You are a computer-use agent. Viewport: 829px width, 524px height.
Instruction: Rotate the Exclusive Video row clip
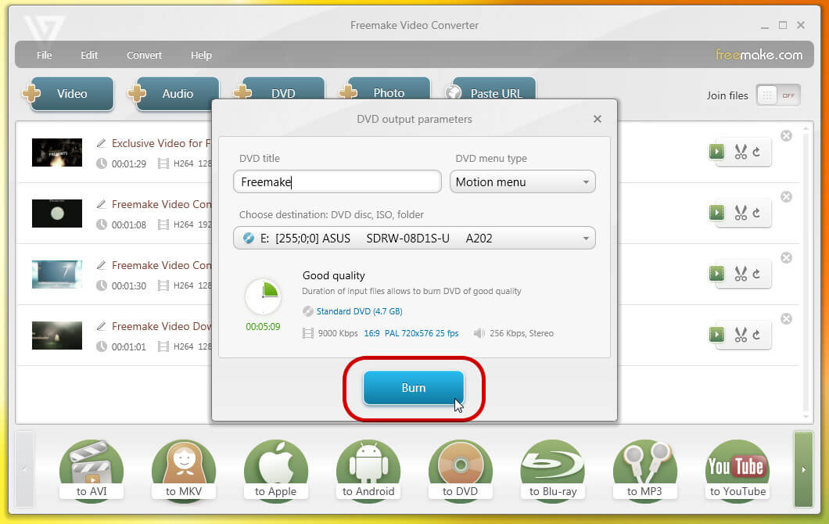click(x=756, y=153)
